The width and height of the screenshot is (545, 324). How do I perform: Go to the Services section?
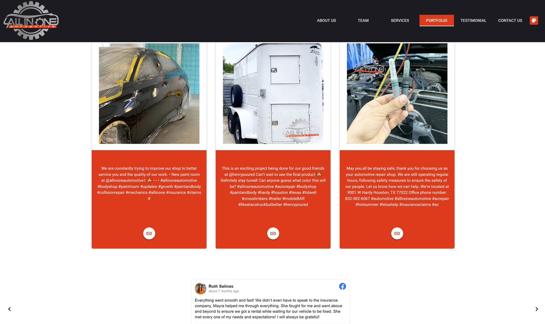point(400,20)
